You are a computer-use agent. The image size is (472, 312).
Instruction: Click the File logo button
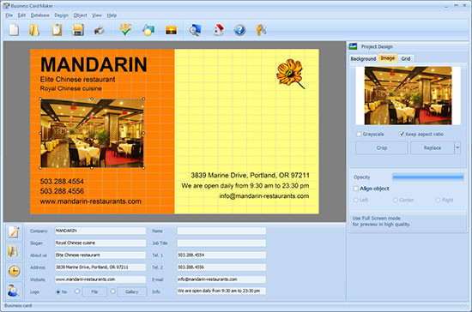(94, 291)
